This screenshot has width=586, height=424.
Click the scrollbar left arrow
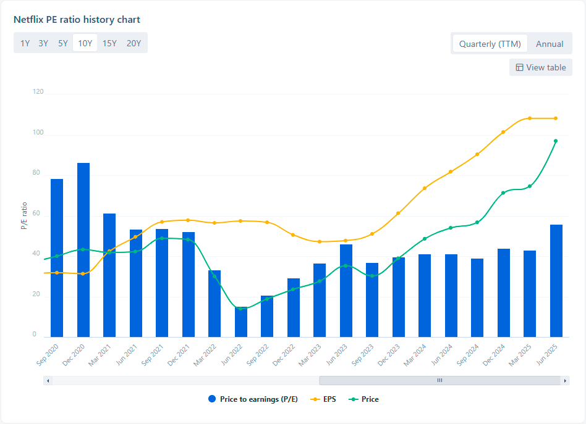pyautogui.click(x=48, y=381)
